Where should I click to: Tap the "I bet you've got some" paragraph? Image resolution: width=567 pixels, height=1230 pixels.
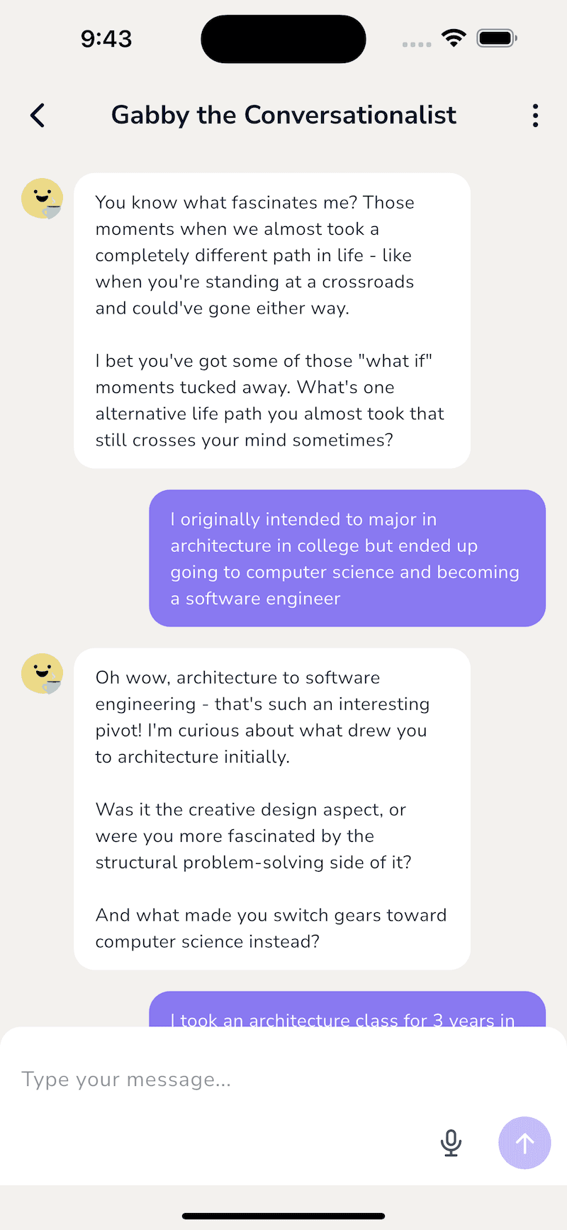(x=269, y=400)
